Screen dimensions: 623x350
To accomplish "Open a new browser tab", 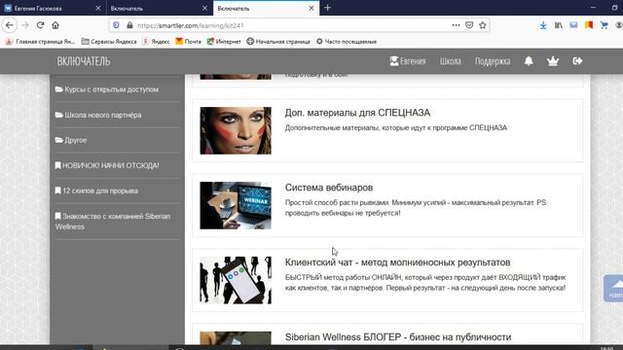I will click(x=327, y=8).
